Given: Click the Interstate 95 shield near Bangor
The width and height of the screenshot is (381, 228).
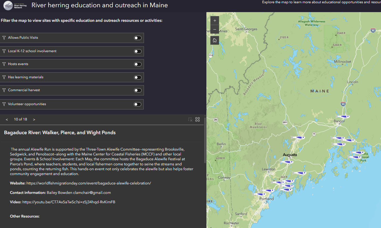Looking at the screenshot, I should coord(343,104).
